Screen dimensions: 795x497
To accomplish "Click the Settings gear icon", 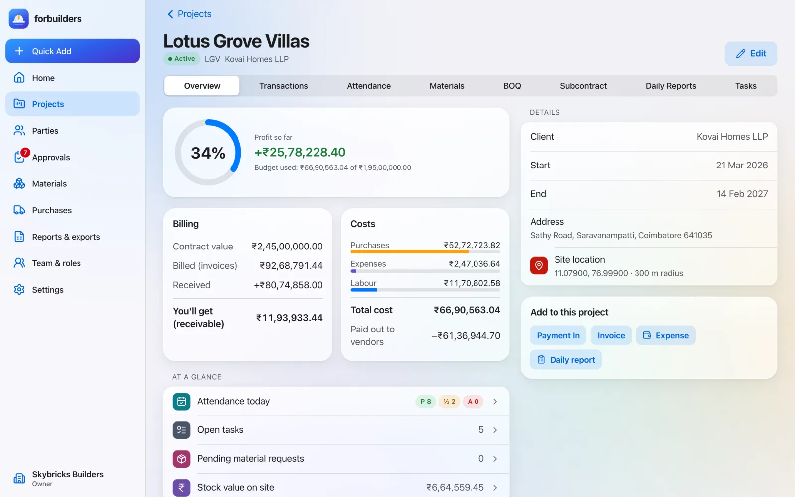I will pyautogui.click(x=19, y=290).
